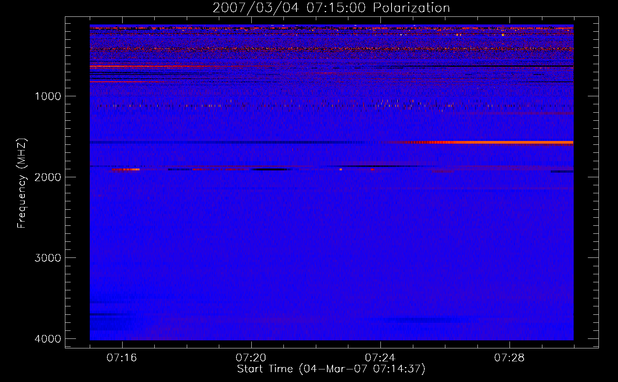Select the '2000' frequency axis label
This screenshot has width=618, height=382.
[x=48, y=177]
